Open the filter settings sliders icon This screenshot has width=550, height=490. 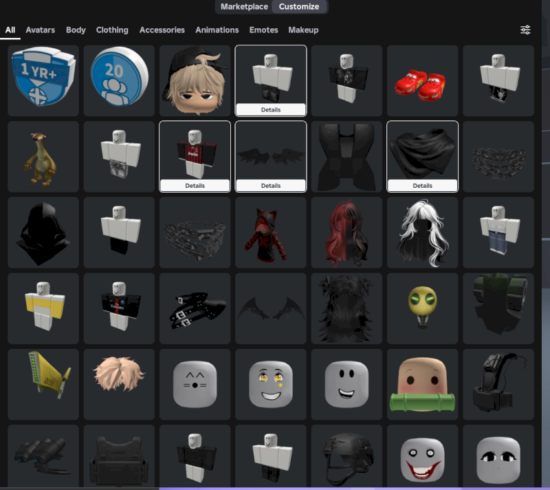coord(525,30)
